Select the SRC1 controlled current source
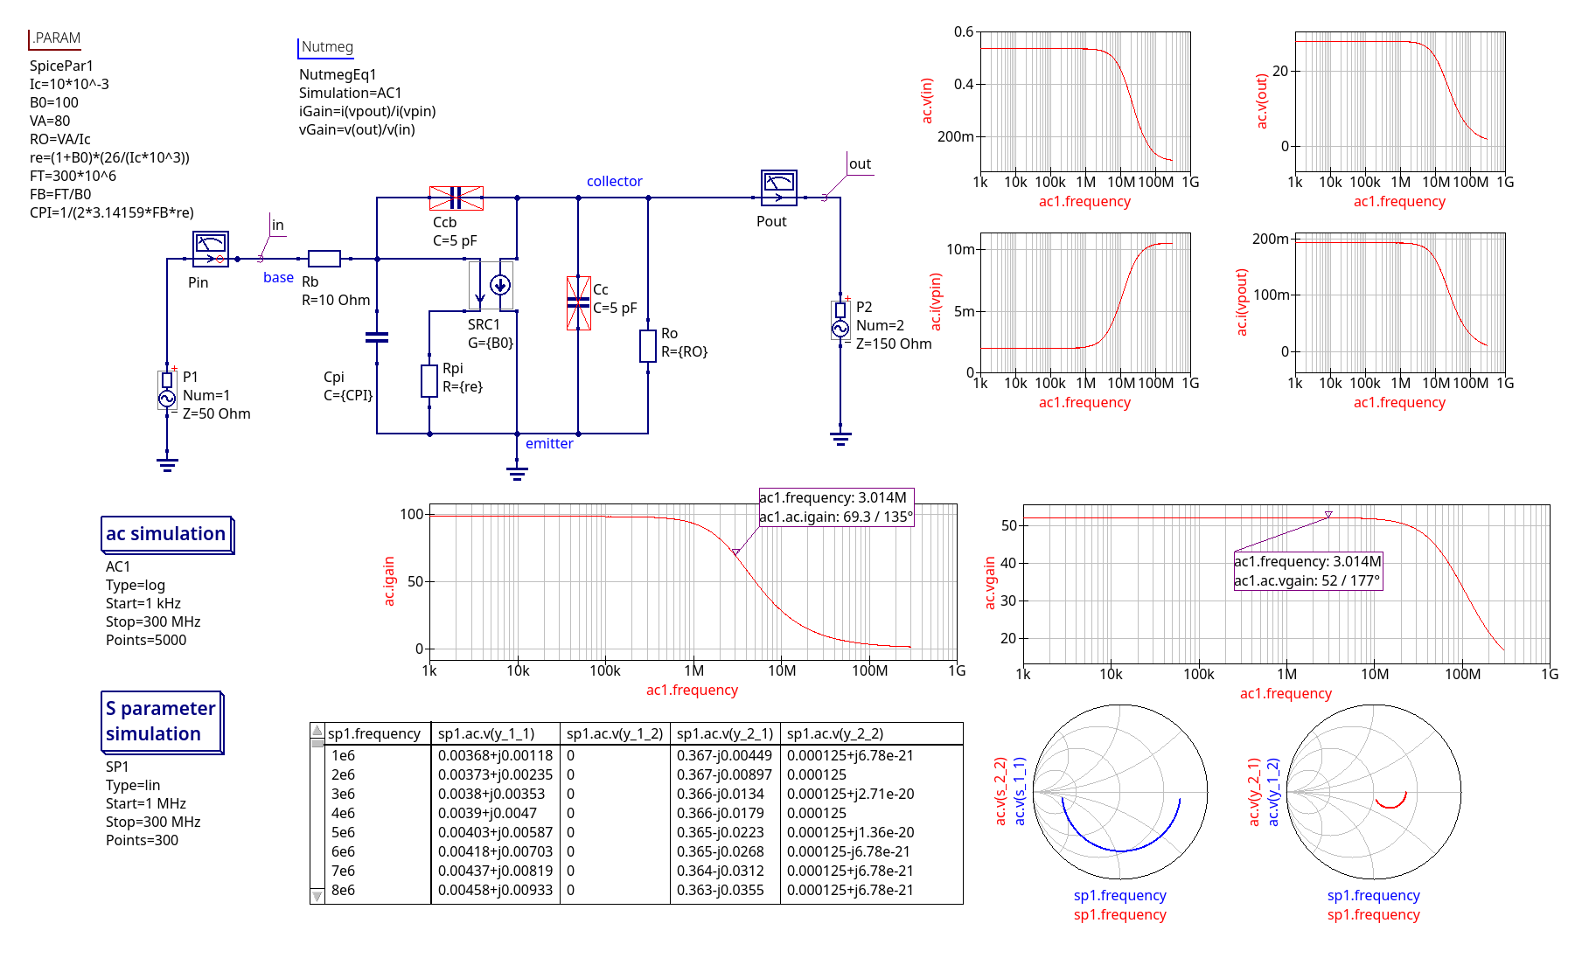 pyautogui.click(x=491, y=285)
